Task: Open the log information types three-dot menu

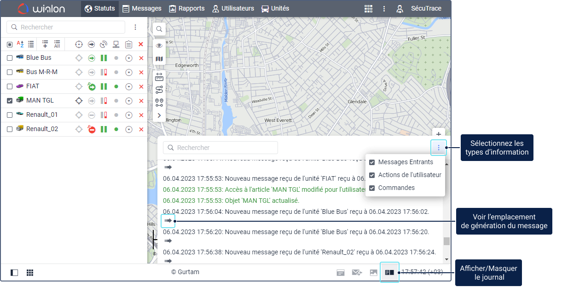Action: (x=439, y=148)
